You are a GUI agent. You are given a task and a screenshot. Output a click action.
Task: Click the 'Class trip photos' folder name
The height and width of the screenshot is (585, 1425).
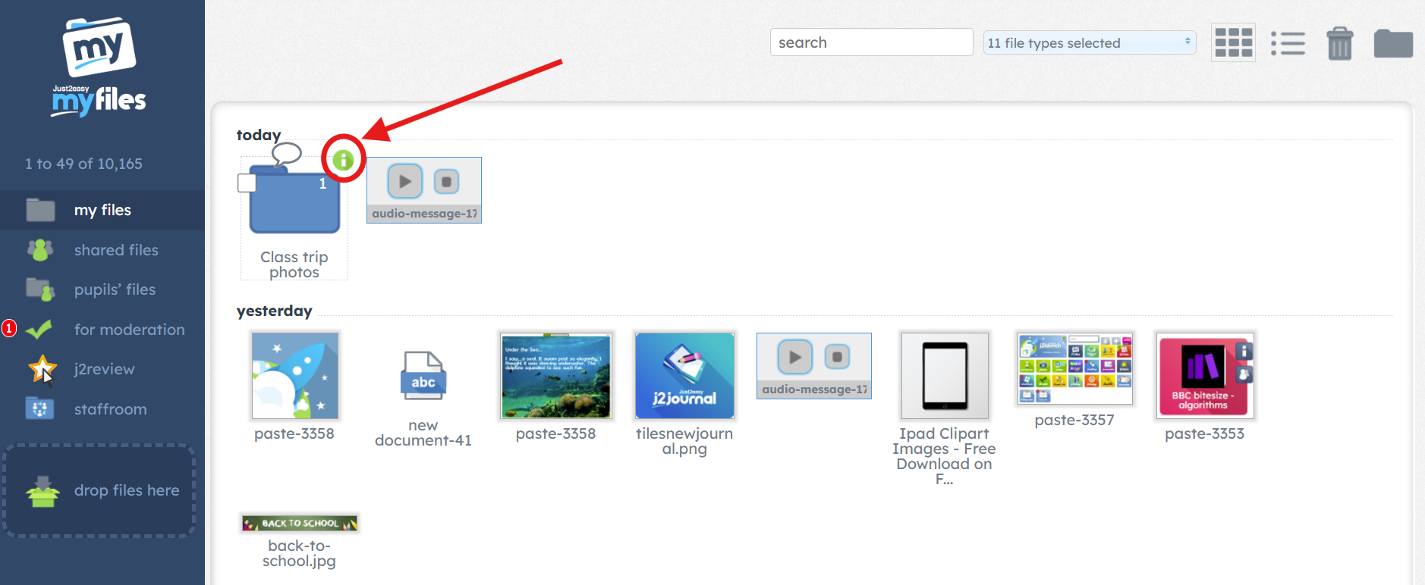[x=294, y=264]
